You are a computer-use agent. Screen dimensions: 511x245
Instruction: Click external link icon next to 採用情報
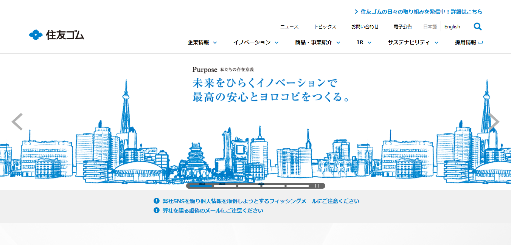pos(480,43)
